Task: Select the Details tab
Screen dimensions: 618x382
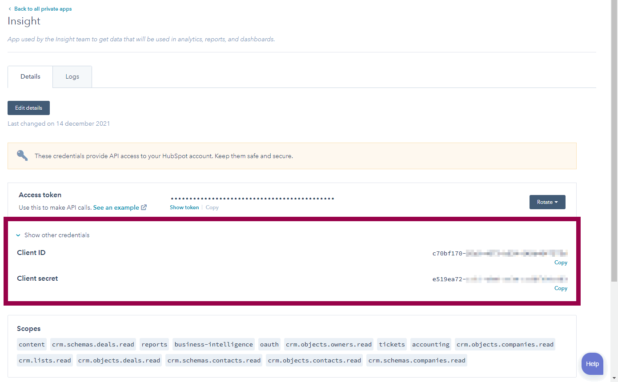Action: point(30,76)
